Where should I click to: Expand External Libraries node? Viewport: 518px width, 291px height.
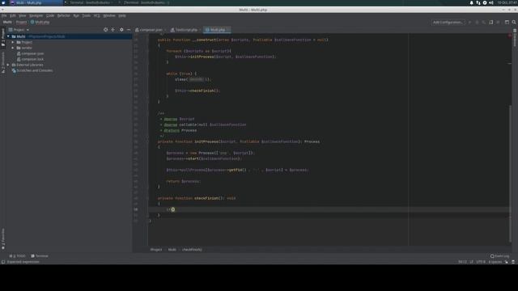pyautogui.click(x=8, y=65)
